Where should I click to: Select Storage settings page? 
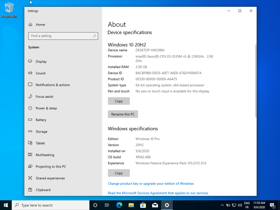[63, 132]
